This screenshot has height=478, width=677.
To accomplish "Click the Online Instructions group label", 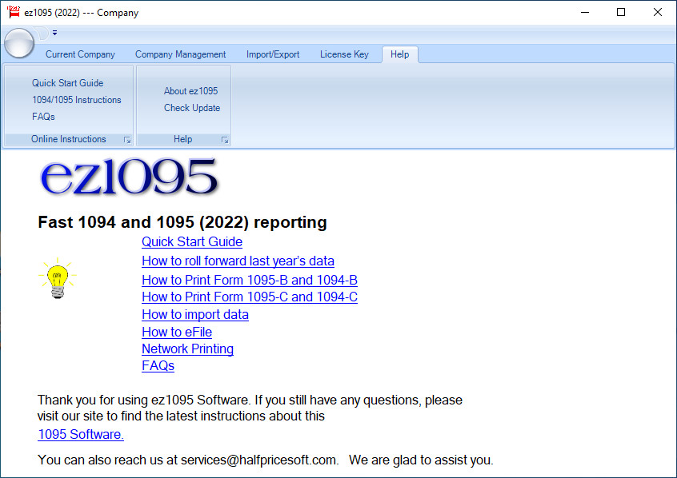I will [69, 139].
